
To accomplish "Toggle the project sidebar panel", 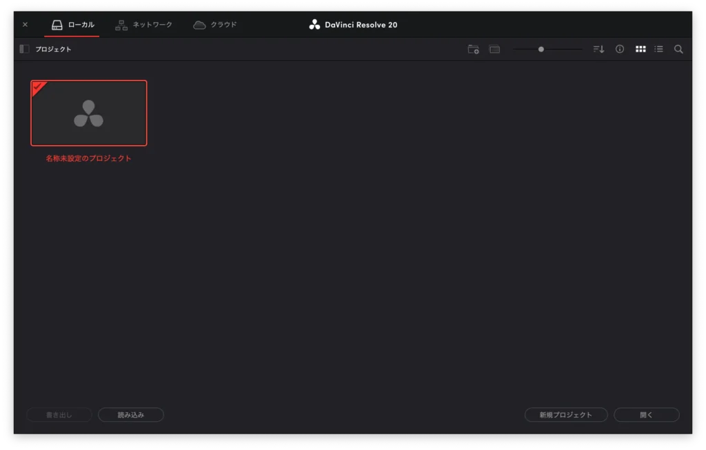I will click(25, 49).
